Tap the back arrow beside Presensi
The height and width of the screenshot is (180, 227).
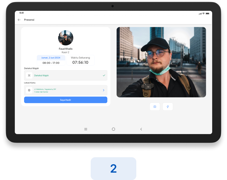(19, 20)
